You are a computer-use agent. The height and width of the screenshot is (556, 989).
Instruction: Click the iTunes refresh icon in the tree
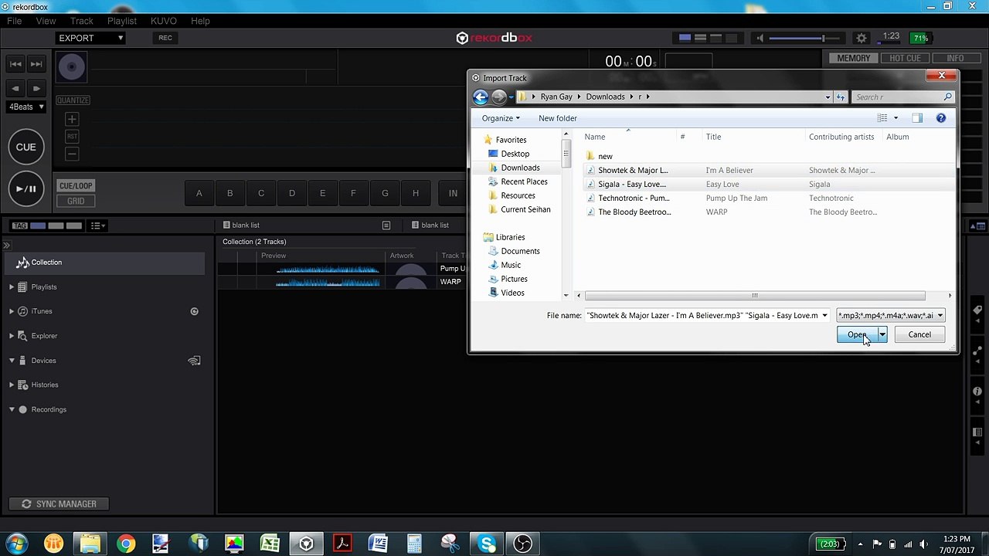pyautogui.click(x=195, y=311)
